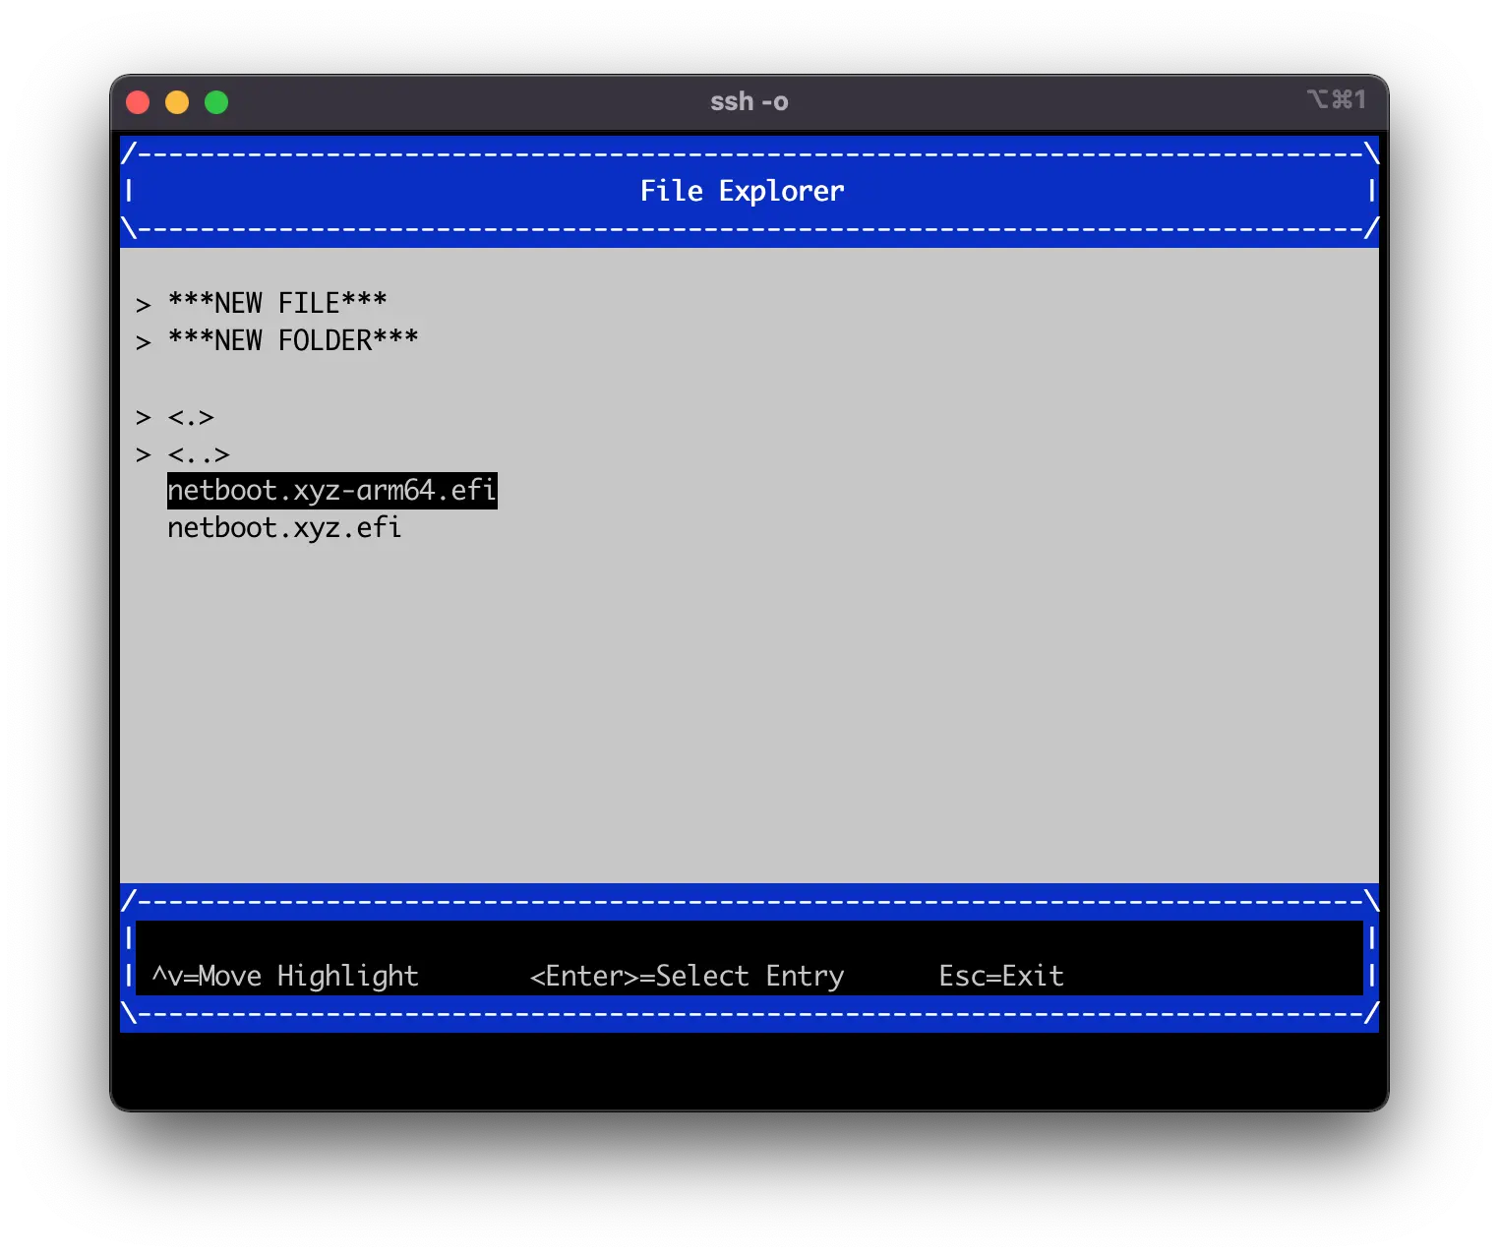Select the ***NEW FOLDER*** entry
The width and height of the screenshot is (1499, 1257).
pyautogui.click(x=293, y=340)
